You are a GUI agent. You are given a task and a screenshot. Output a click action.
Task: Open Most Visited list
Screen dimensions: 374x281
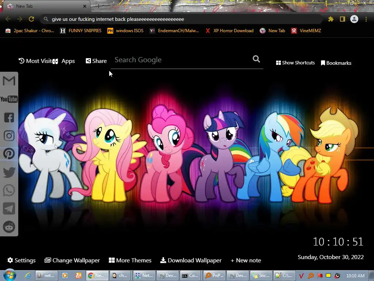35,61
